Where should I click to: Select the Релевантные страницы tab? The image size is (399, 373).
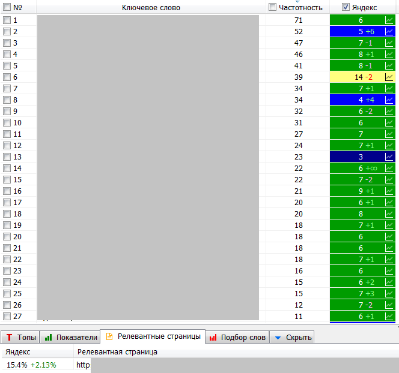(x=153, y=336)
